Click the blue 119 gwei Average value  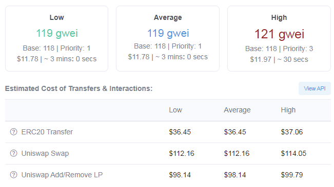(168, 33)
